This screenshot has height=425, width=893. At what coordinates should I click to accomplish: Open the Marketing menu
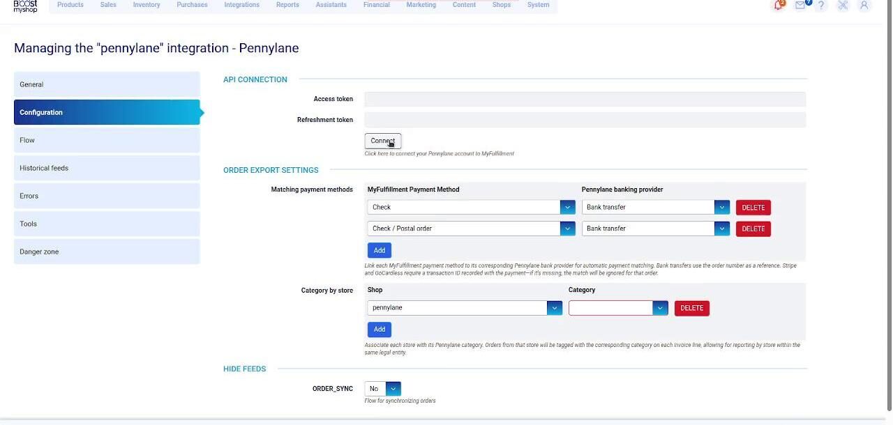(421, 5)
